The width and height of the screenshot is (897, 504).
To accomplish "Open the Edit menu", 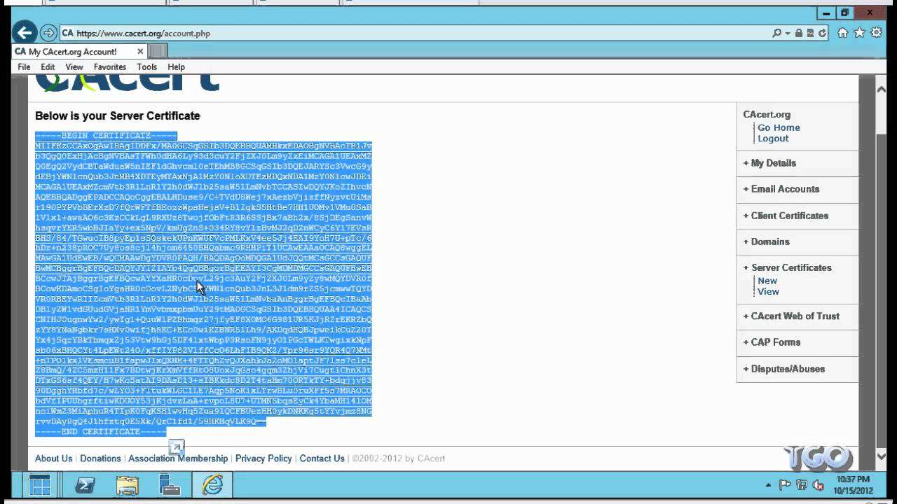I will (x=48, y=67).
